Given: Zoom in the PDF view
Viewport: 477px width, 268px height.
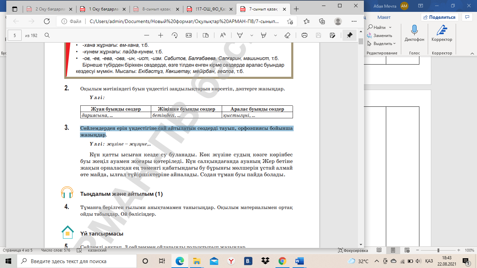Looking at the screenshot, I should [161, 35].
